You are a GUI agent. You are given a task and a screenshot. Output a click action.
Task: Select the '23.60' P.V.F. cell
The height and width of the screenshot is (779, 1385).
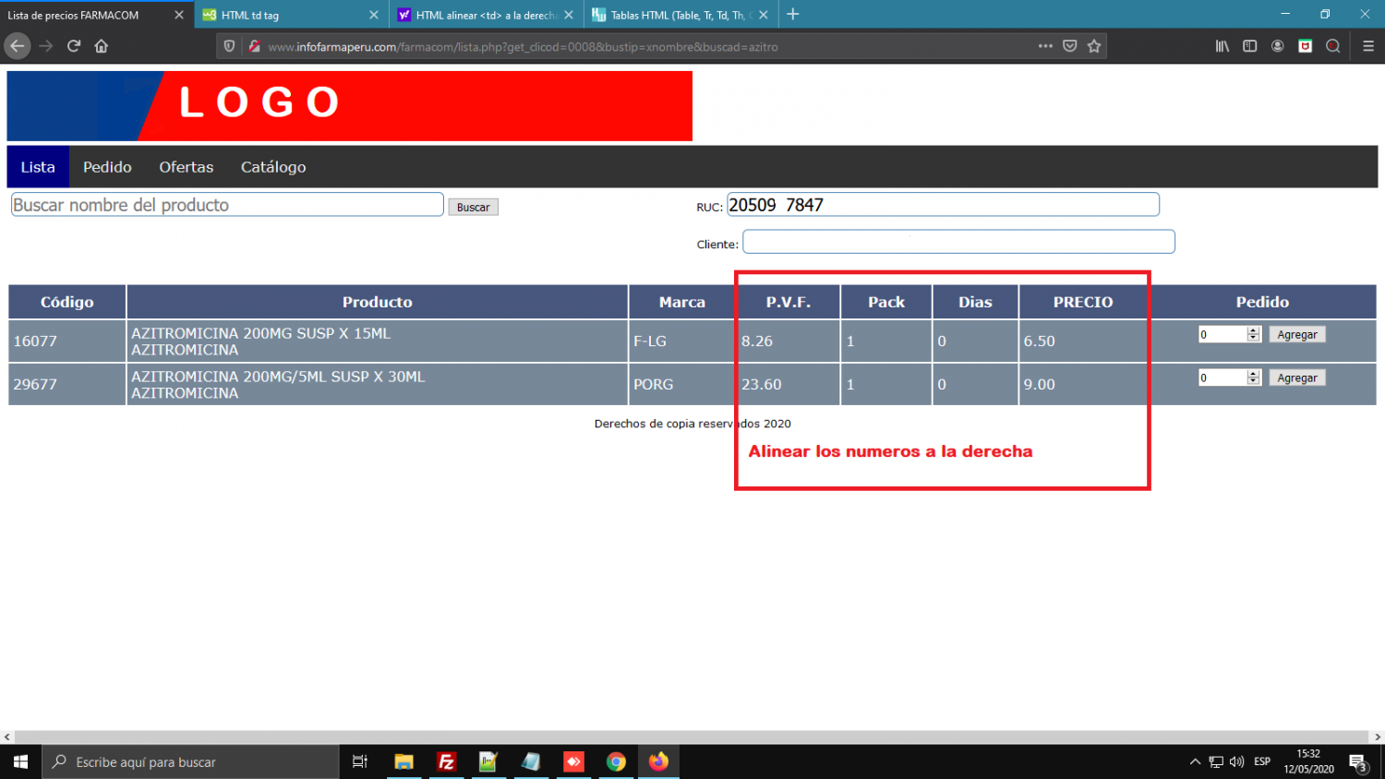click(x=789, y=384)
